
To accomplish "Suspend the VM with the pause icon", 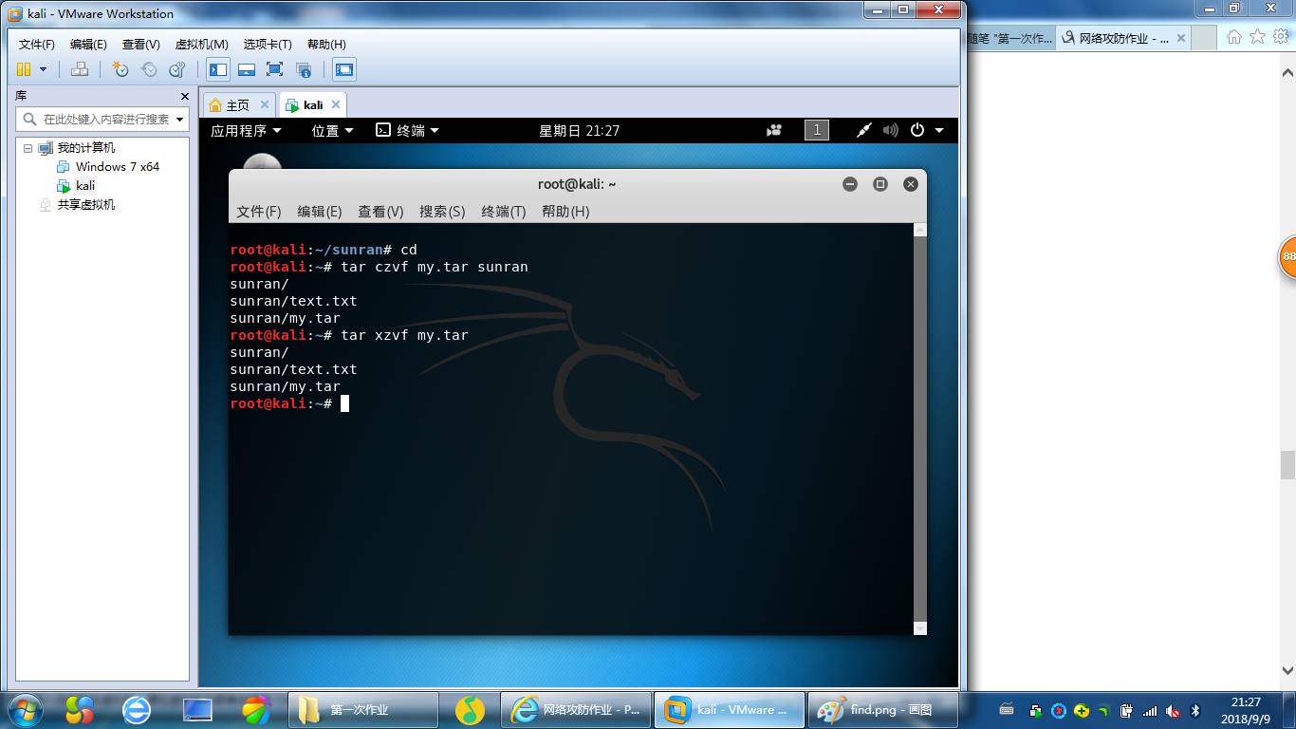I will 24,69.
